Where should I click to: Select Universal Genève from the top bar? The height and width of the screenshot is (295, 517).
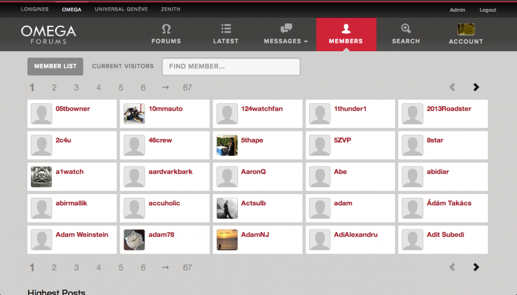[121, 9]
